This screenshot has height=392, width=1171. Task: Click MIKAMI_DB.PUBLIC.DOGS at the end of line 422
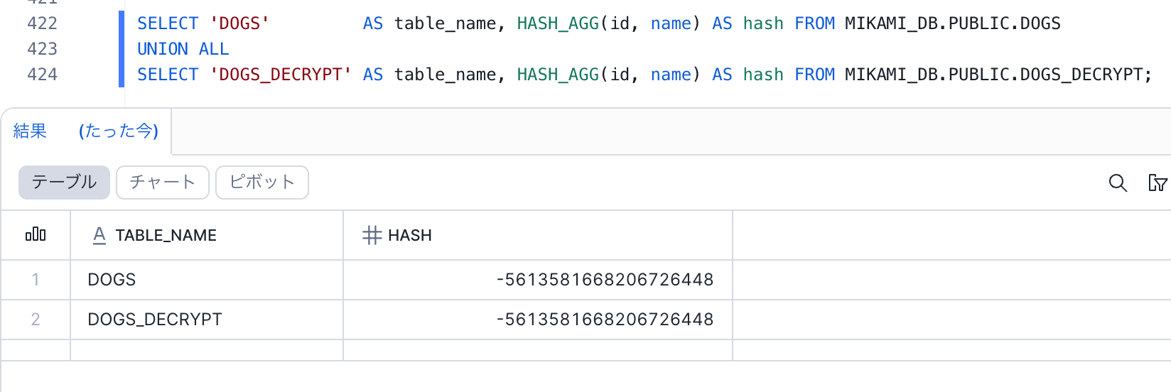click(953, 23)
